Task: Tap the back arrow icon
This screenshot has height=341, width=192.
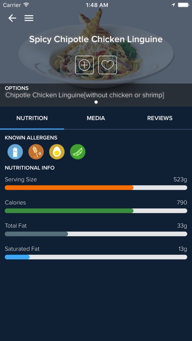Action: 12,18
